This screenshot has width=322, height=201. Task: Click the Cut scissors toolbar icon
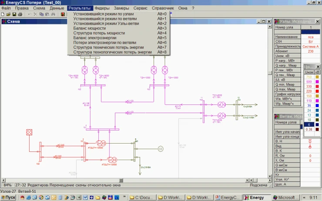click(x=35, y=14)
